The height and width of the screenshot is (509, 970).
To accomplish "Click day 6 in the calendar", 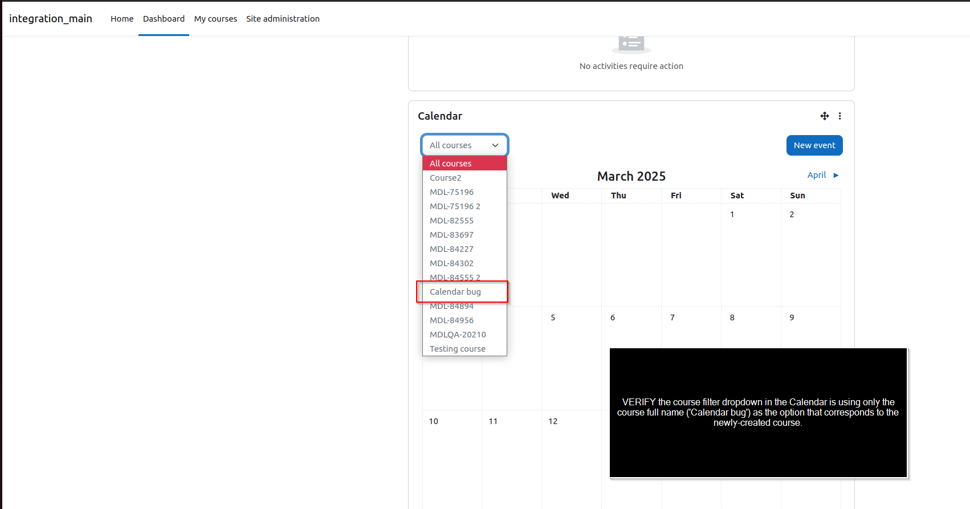I will click(x=613, y=317).
